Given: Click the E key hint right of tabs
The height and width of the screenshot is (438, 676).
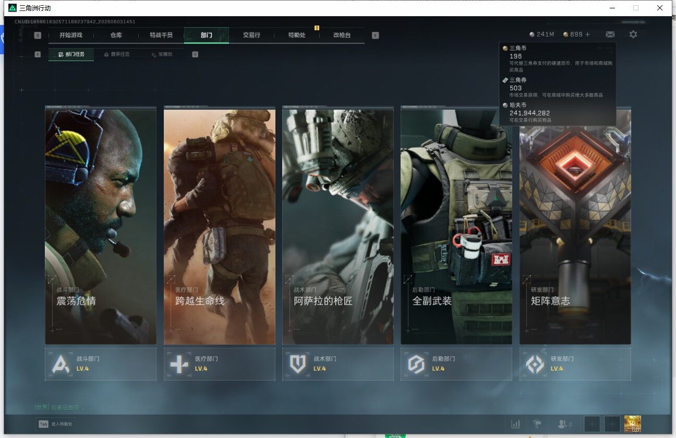Looking at the screenshot, I should (376, 35).
